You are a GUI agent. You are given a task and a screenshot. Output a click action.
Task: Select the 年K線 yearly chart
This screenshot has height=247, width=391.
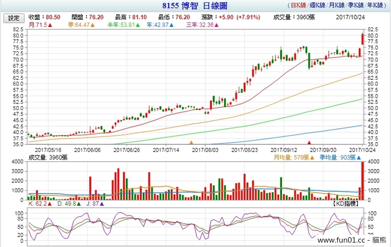375,6
